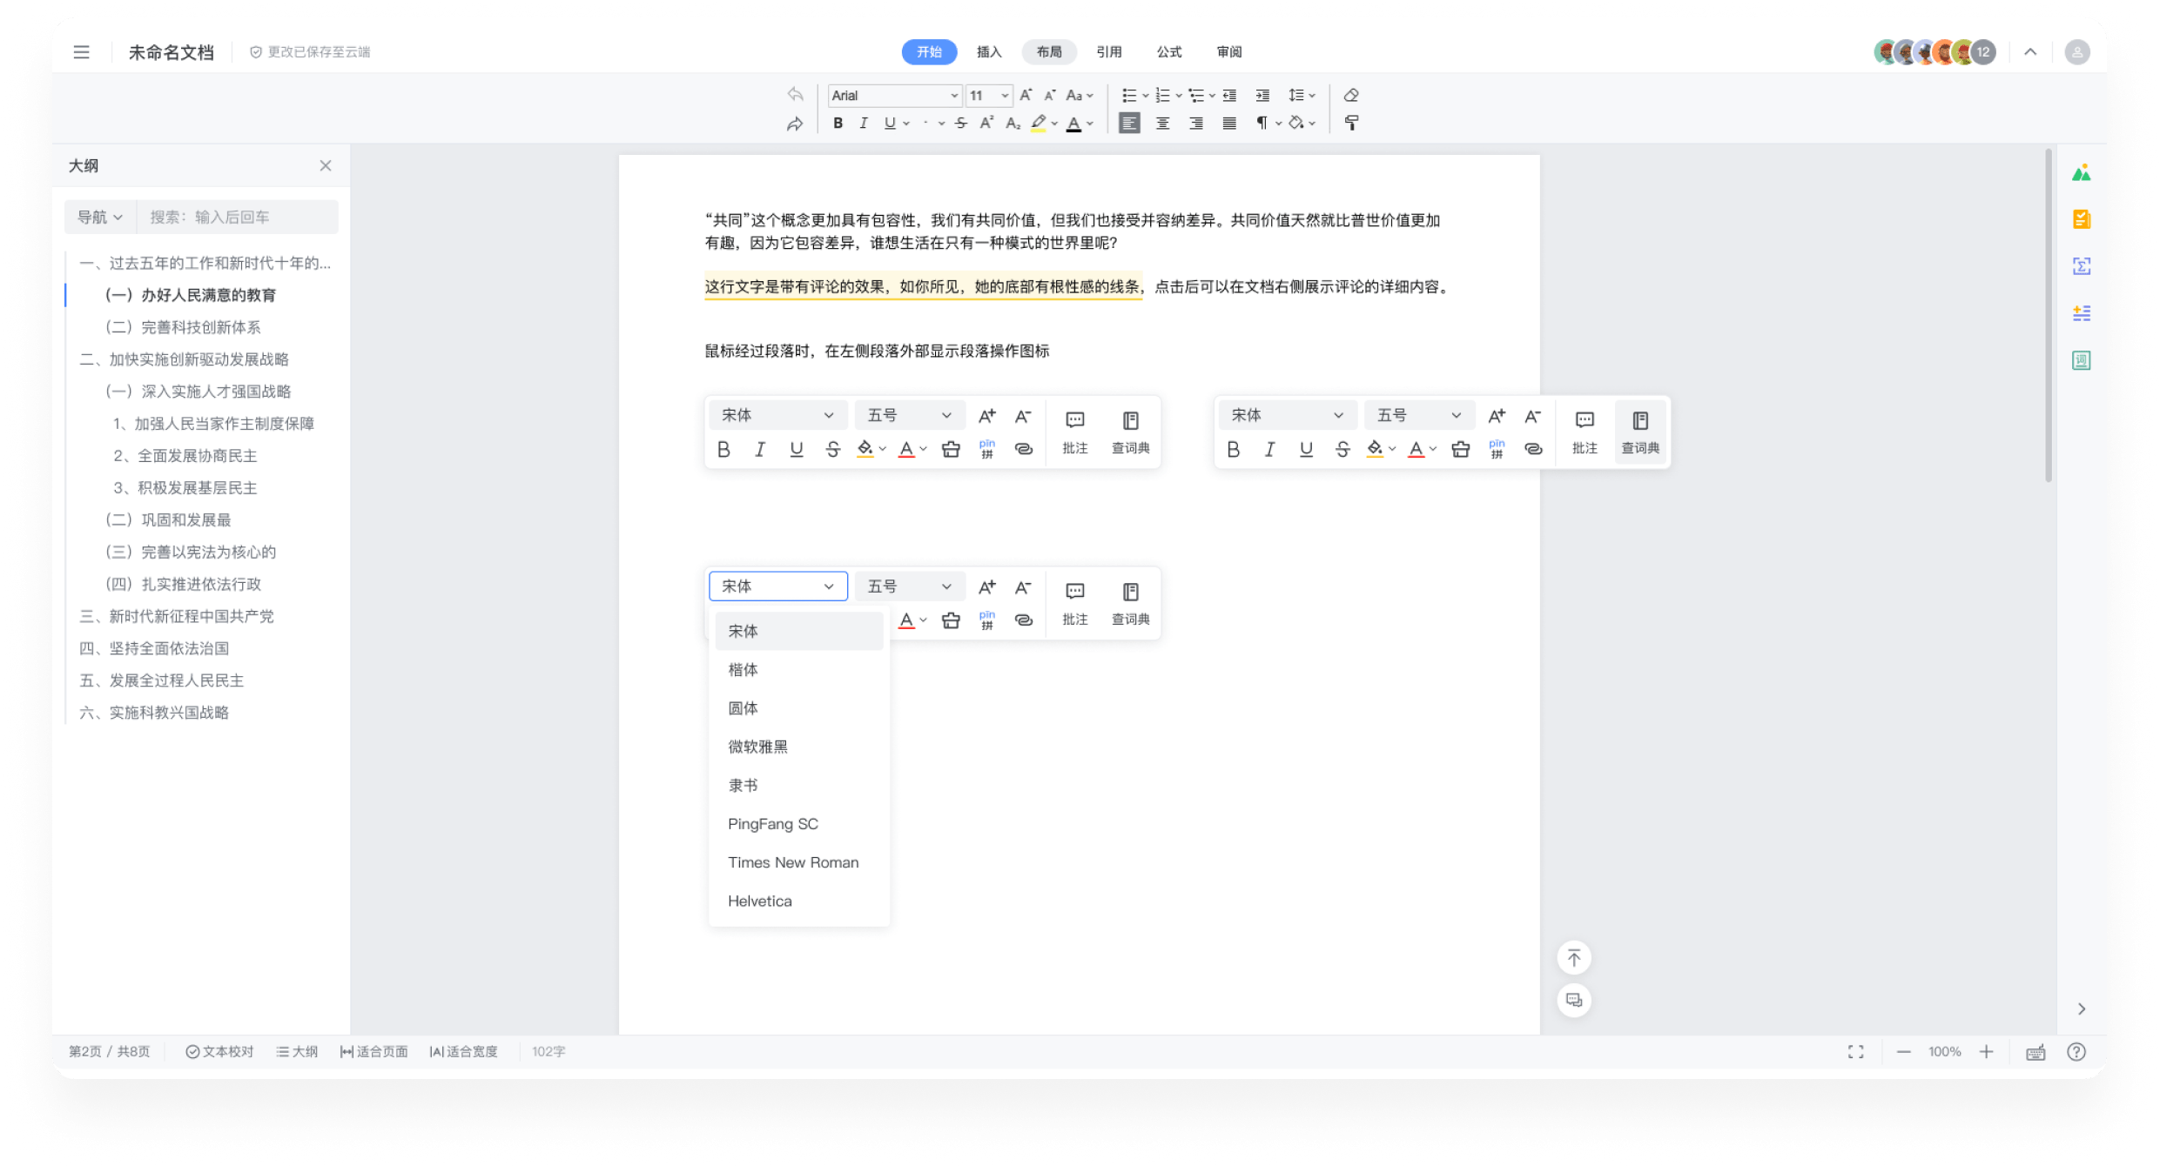Increase font size in the bottom floating toolbar
Viewport: 2160px width, 1166px height.
987,587
